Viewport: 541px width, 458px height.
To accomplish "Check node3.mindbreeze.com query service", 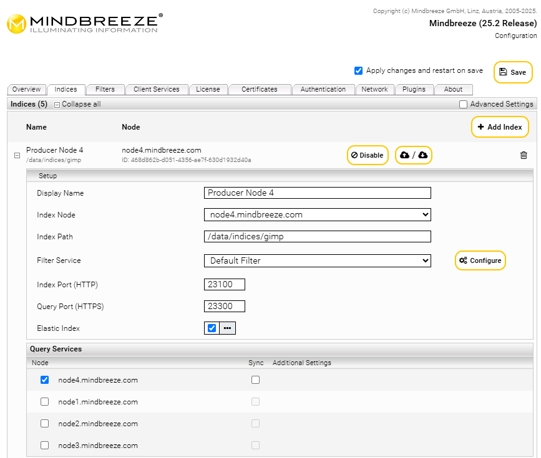I will (44, 445).
